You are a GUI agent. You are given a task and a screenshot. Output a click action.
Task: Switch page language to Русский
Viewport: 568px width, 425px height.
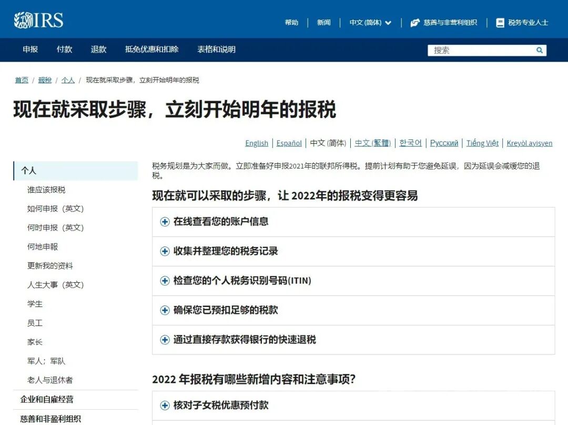444,143
